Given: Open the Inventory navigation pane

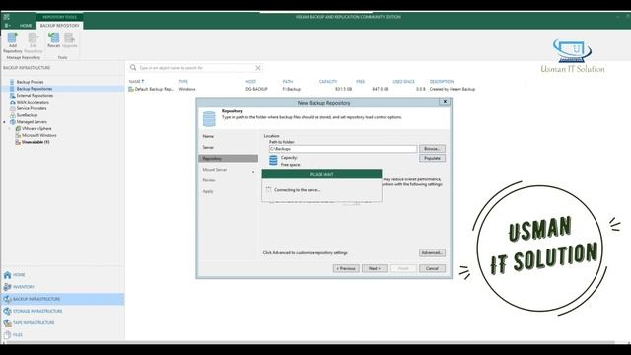Looking at the screenshot, I should [63, 287].
